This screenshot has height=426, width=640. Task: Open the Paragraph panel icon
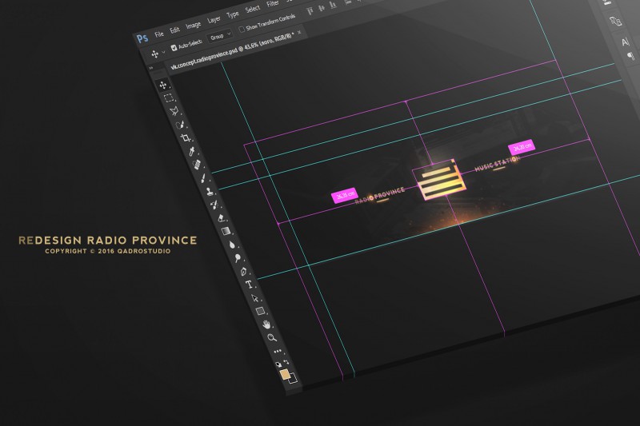pyautogui.click(x=630, y=55)
